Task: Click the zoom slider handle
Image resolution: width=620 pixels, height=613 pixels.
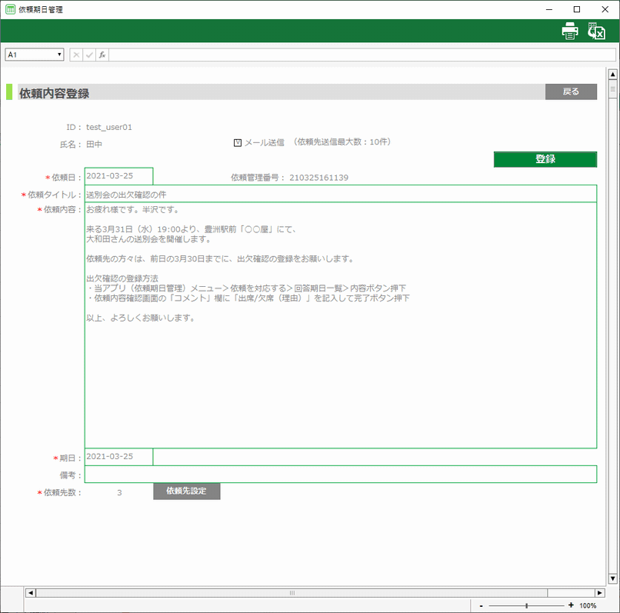Action: tap(526, 605)
